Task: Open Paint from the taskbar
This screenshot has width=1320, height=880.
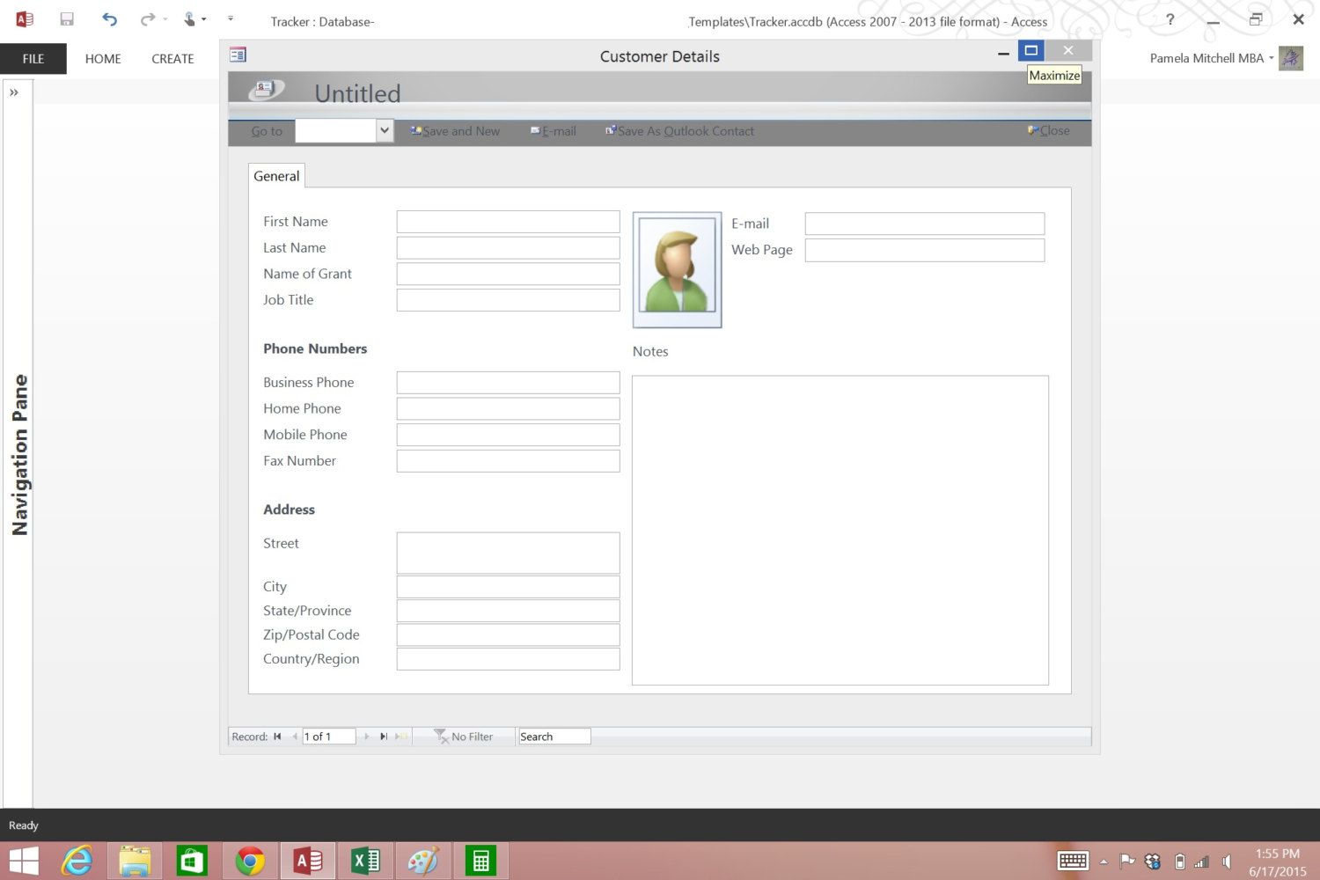Action: [423, 861]
